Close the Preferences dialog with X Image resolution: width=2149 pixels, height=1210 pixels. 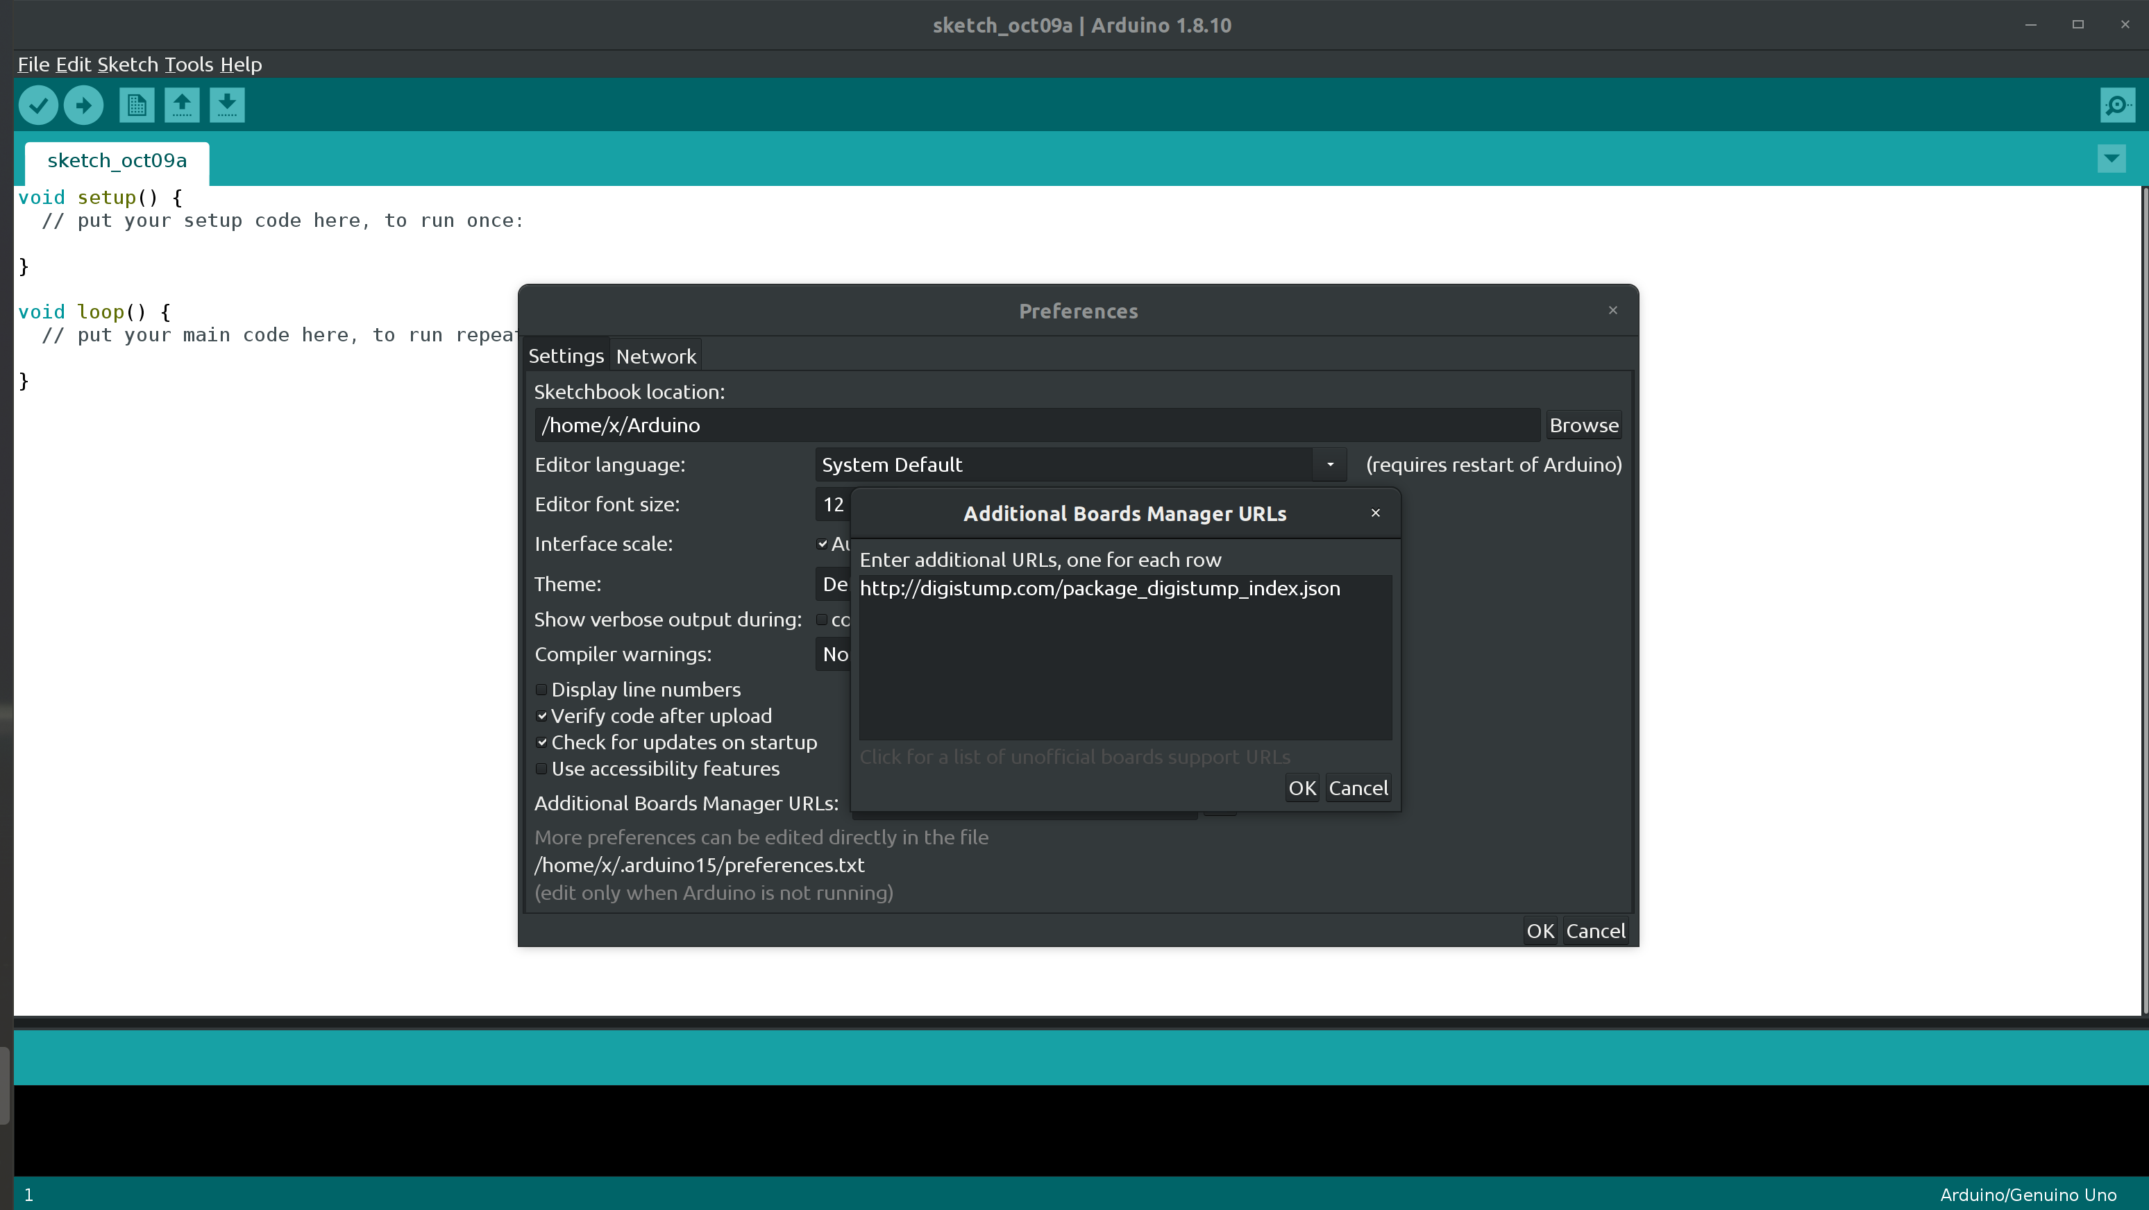coord(1612,310)
